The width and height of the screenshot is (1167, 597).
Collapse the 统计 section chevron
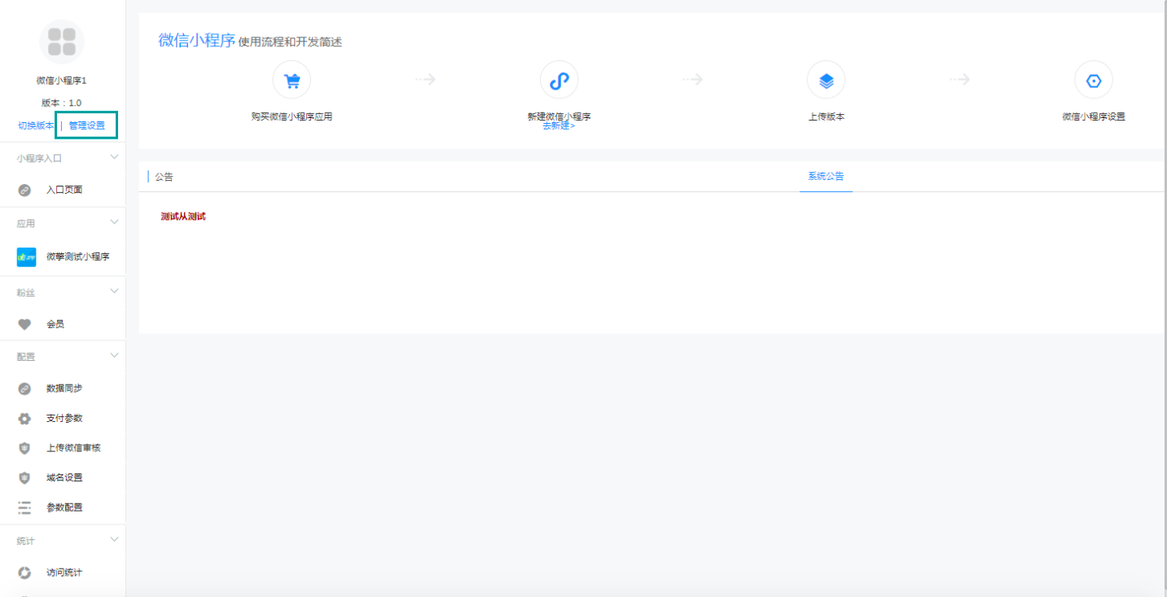[114, 540]
